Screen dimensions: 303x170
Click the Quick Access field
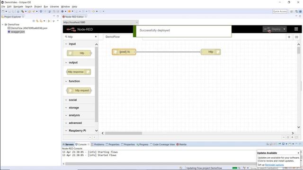click(280, 11)
